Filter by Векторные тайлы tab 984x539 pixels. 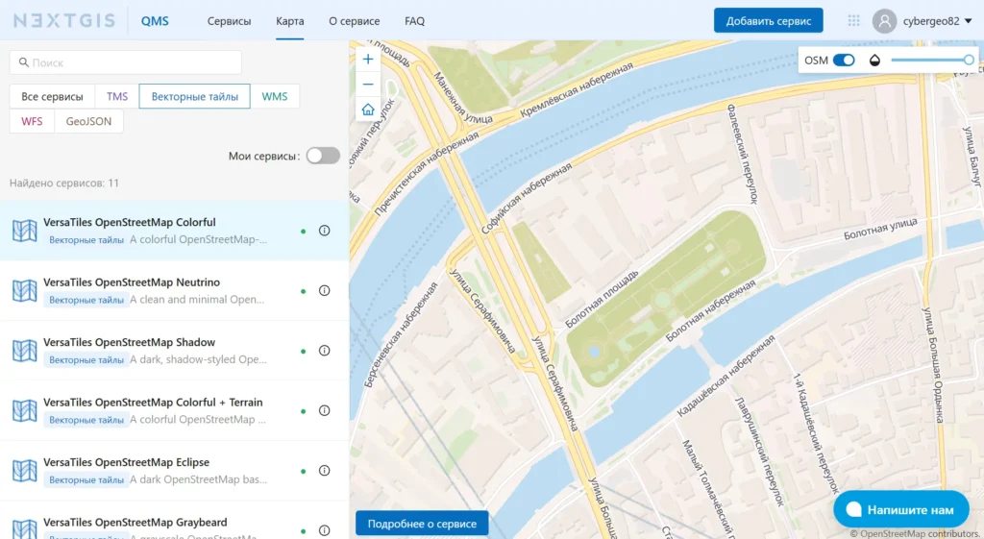(194, 96)
